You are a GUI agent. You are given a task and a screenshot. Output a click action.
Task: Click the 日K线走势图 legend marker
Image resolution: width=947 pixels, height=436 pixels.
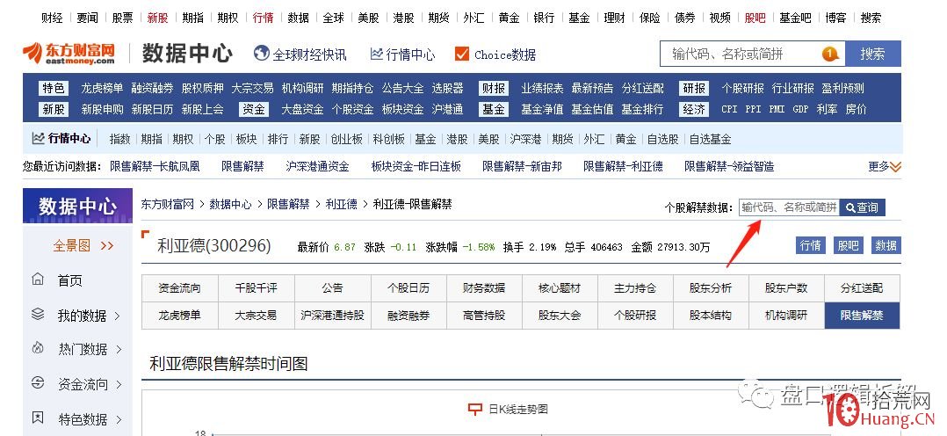pos(475,410)
